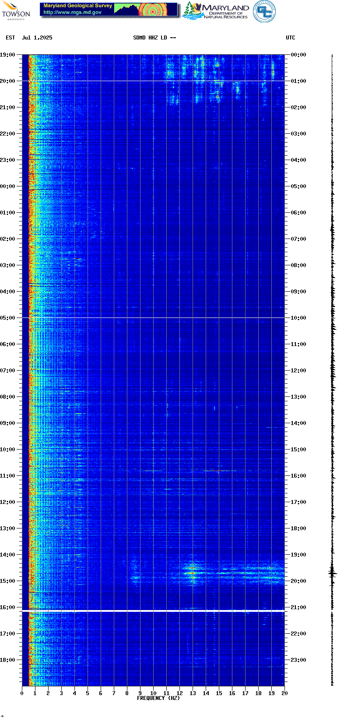The image size is (351, 721).
Task: Click the 20 Hz frequency axis tick label
Action: [x=284, y=693]
